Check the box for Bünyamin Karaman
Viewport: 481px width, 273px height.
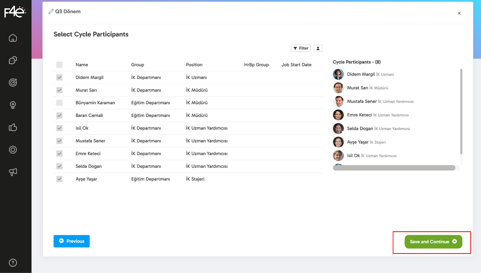(60, 103)
